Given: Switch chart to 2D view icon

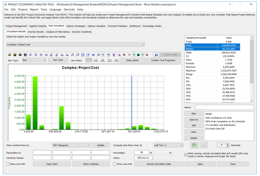Looking at the screenshot, I should 93,55.
